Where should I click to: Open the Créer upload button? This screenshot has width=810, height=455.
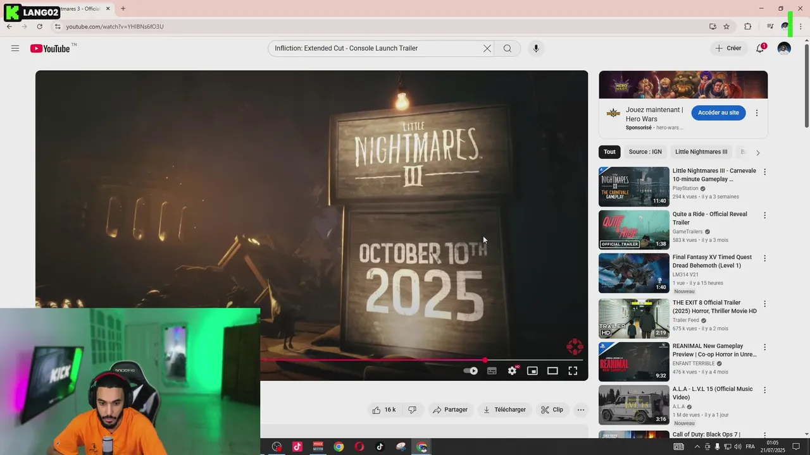coord(728,49)
